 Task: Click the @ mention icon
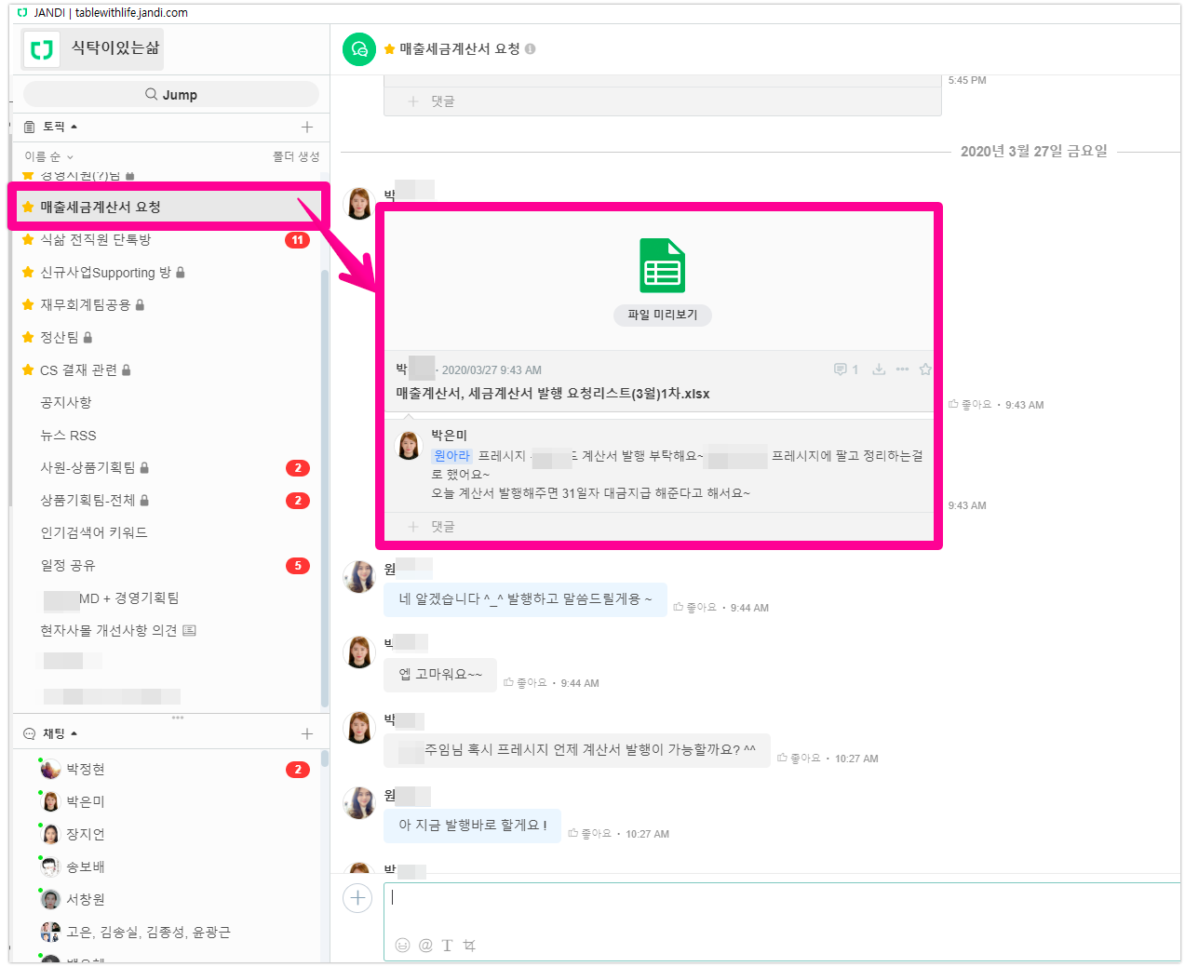pos(425,945)
